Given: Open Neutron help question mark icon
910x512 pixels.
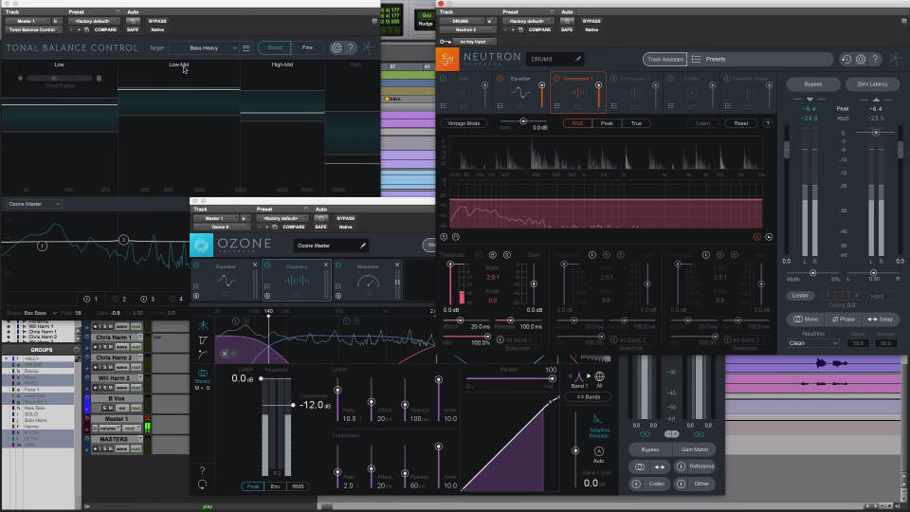Looking at the screenshot, I should (x=875, y=59).
